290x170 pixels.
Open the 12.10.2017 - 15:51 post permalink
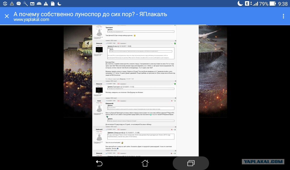tap(111, 101)
